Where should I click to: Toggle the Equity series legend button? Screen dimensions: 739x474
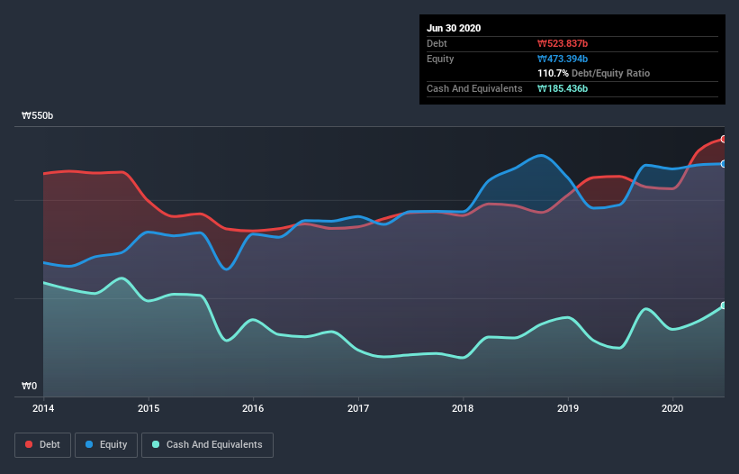(x=106, y=445)
